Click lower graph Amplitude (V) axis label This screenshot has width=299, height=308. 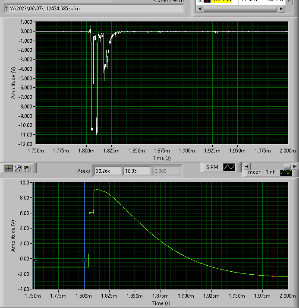click(x=13, y=236)
